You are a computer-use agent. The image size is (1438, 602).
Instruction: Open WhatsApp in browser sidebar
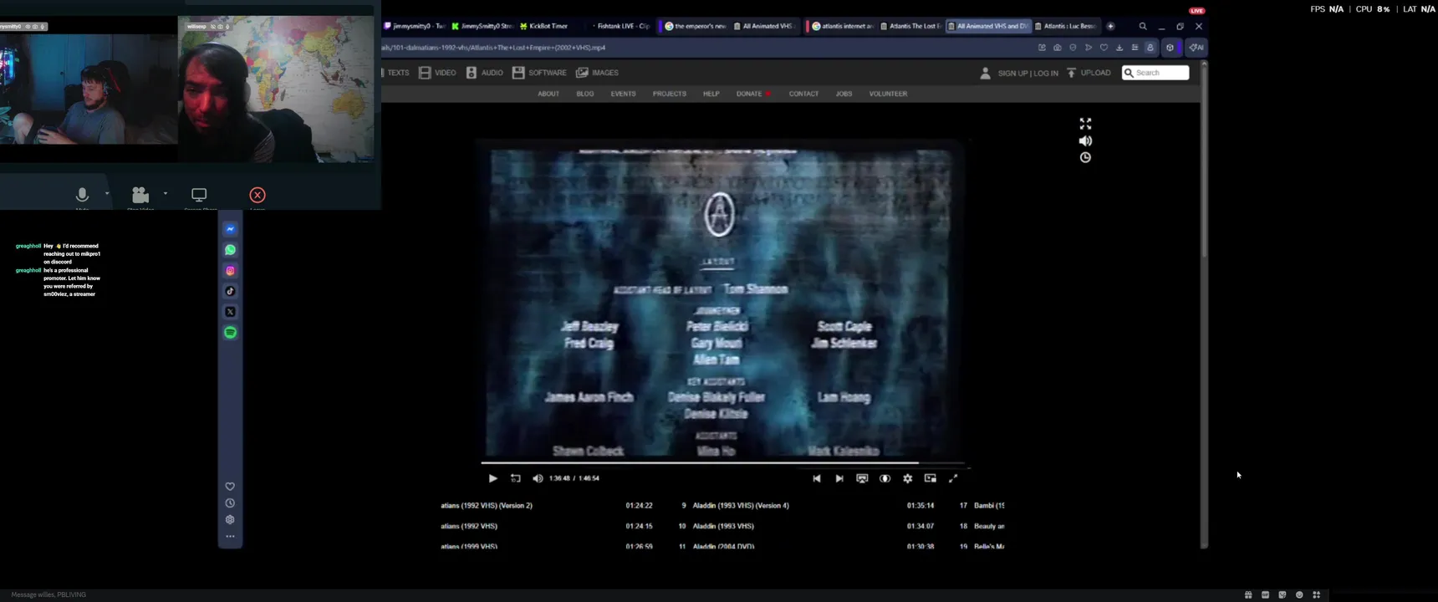point(230,250)
